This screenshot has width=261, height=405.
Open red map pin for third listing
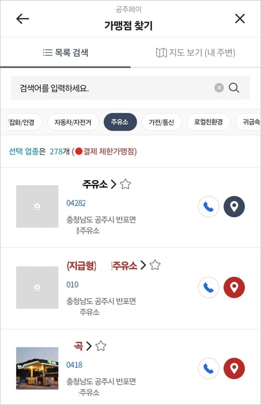pos(234,368)
